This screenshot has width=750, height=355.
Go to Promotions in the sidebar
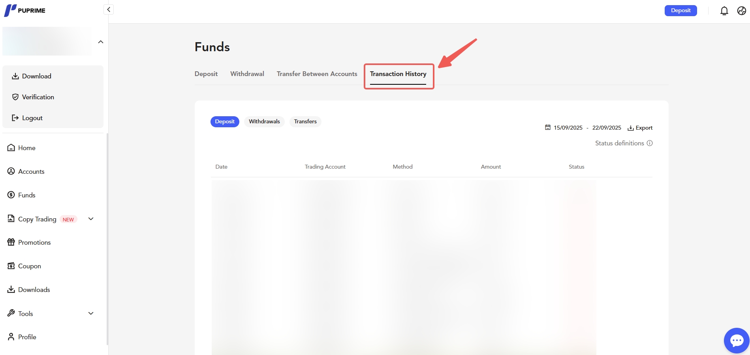34,243
